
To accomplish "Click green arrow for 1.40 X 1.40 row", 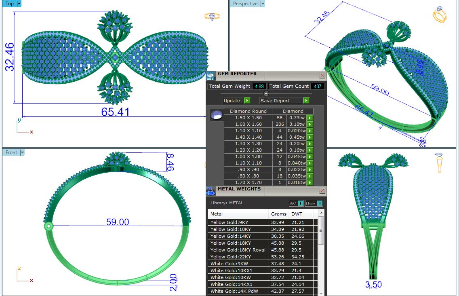I will tap(310, 137).
